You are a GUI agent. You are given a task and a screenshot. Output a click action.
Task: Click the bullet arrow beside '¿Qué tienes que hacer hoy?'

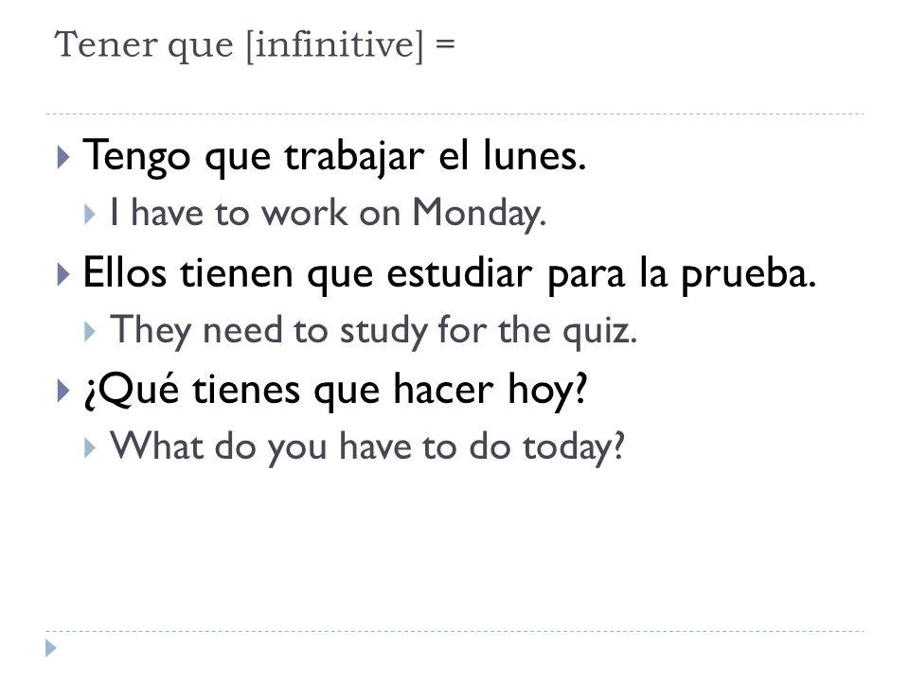pos(63,391)
